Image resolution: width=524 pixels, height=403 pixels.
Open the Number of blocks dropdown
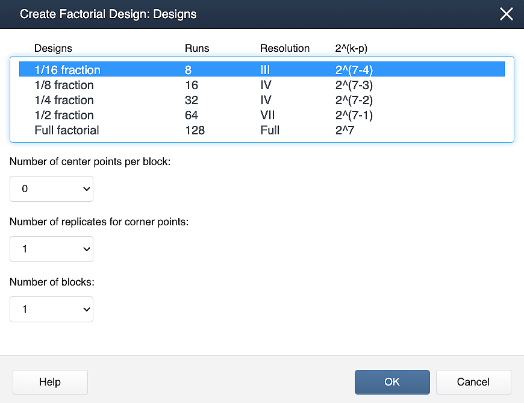pos(52,309)
